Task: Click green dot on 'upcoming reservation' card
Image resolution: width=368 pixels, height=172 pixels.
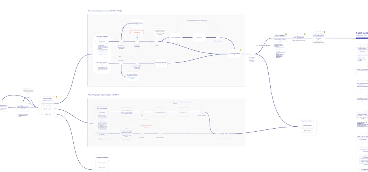Action: coord(286,34)
